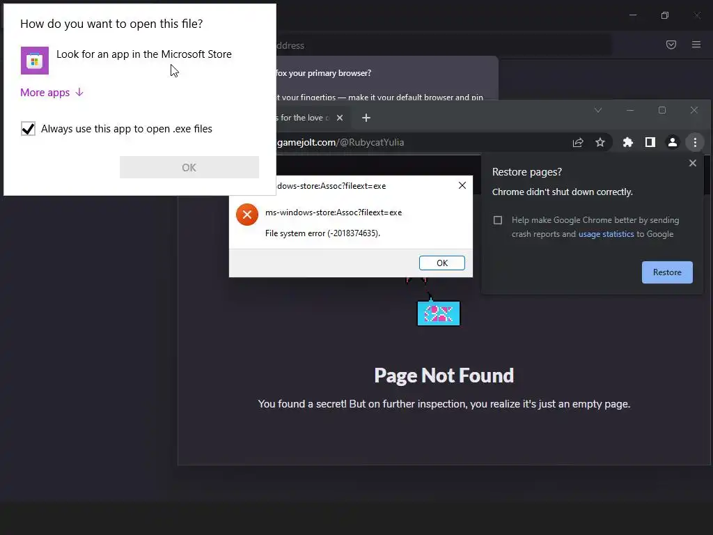Toggle Chrome side panel icon

tap(650, 142)
